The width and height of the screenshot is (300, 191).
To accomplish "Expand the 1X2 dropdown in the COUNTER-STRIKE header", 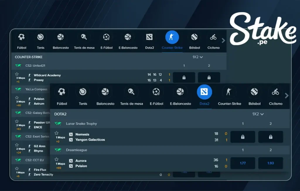I will (x=198, y=57).
